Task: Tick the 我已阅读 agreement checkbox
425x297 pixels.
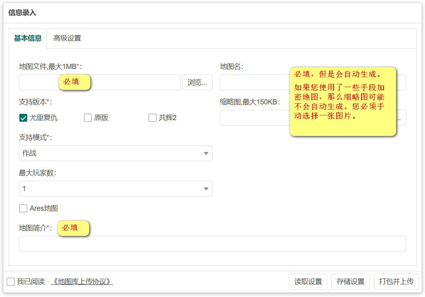Action: (11, 282)
